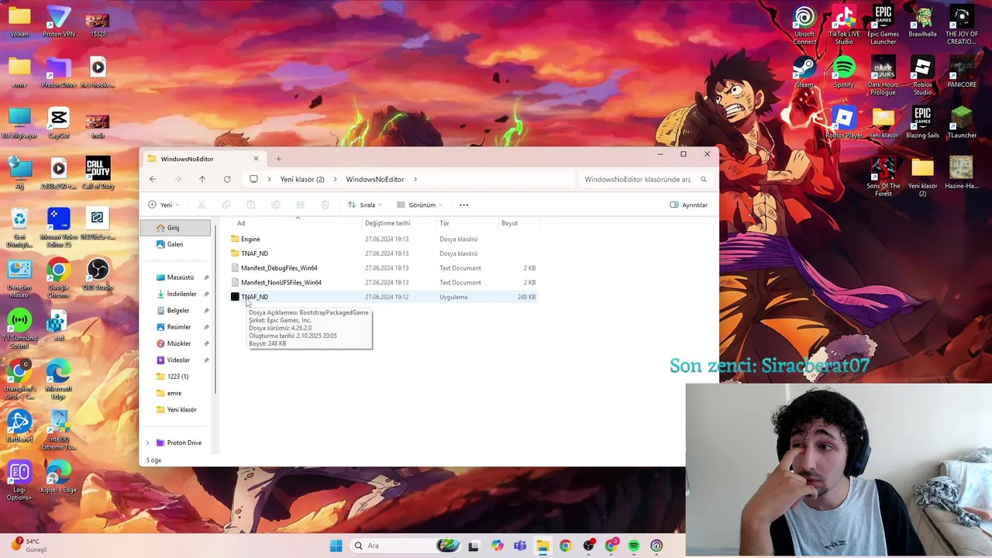Expand chevron before Yeni klasör (2) breadcrumb
Viewport: 992px width, 558px height.
(x=270, y=179)
